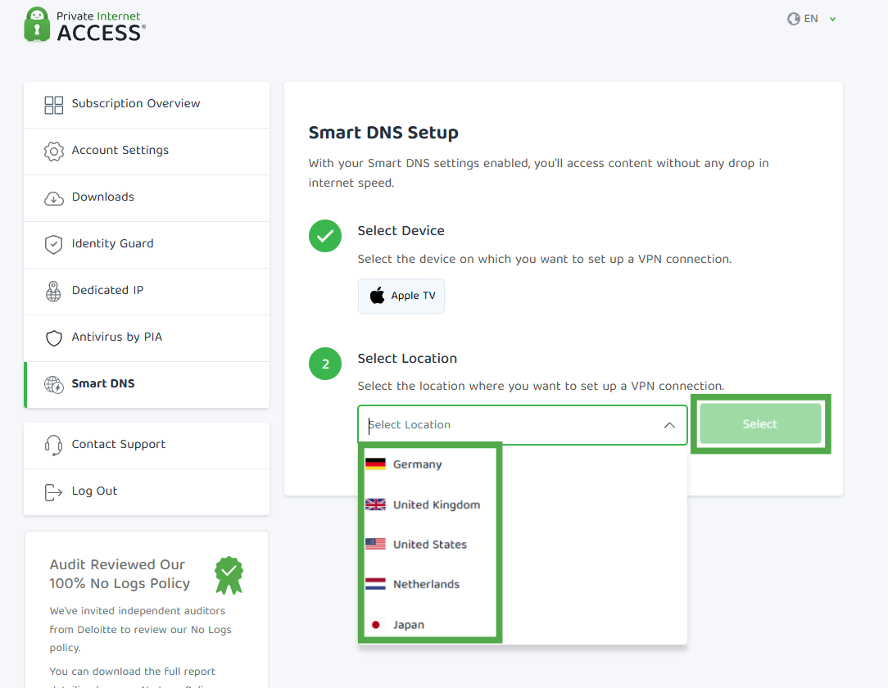Go to Account Settings
Image resolution: width=888 pixels, height=688 pixels.
[147, 152]
